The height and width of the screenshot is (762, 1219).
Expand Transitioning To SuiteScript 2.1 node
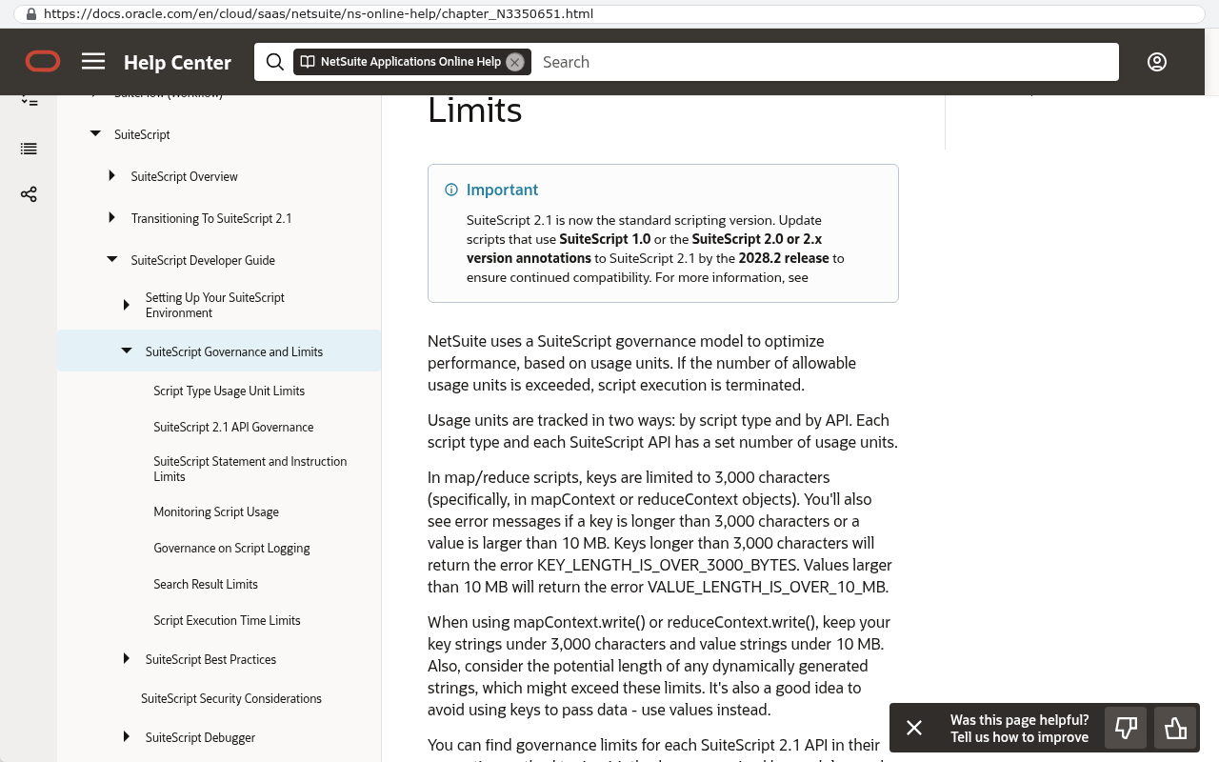pyautogui.click(x=111, y=218)
